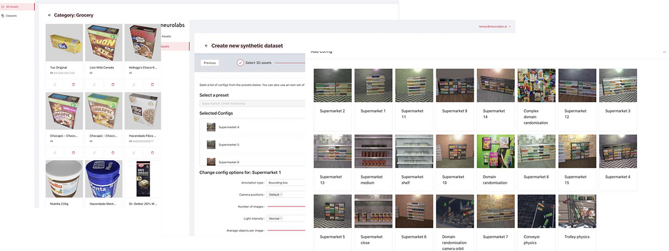Choose the Supermarket 15 config
This screenshot has width=669, height=251.
pos(577,163)
